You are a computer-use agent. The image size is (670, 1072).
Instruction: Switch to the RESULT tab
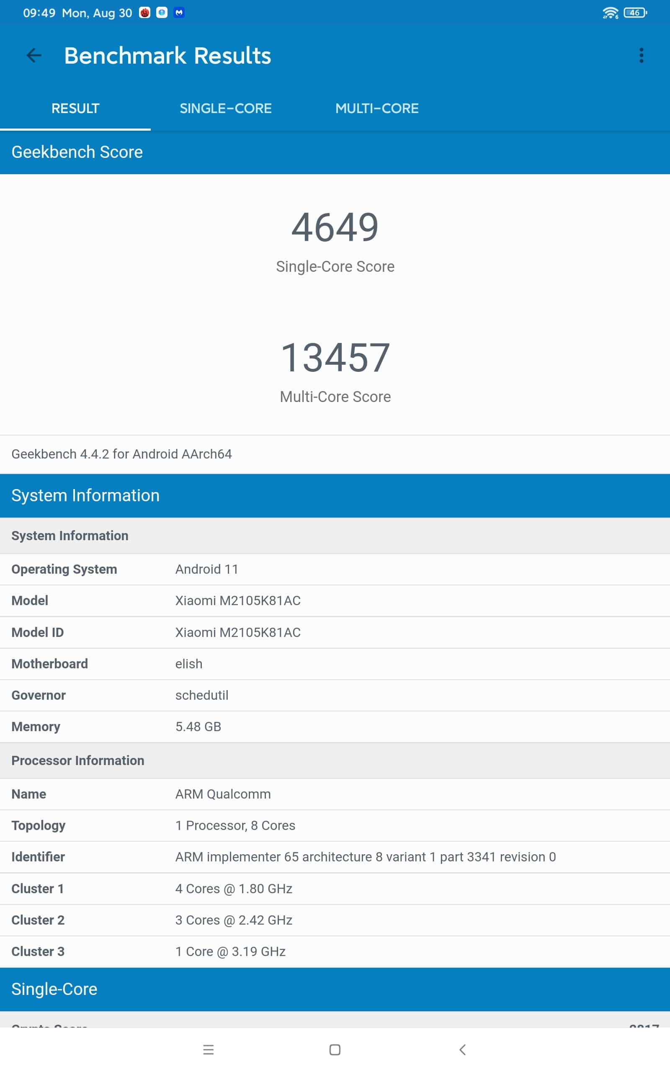pyautogui.click(x=75, y=108)
